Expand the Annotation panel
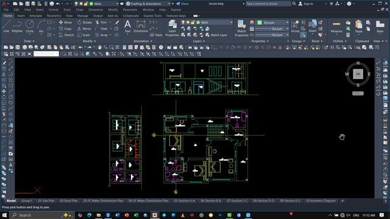This screenshot has width=390, height=219. 143,41
